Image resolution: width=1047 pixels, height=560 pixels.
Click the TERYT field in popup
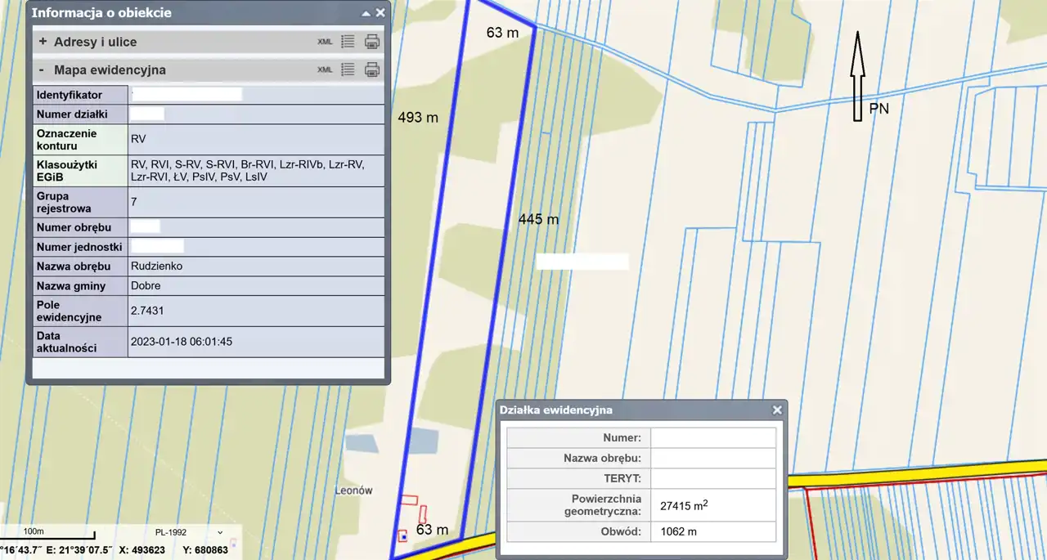(712, 479)
